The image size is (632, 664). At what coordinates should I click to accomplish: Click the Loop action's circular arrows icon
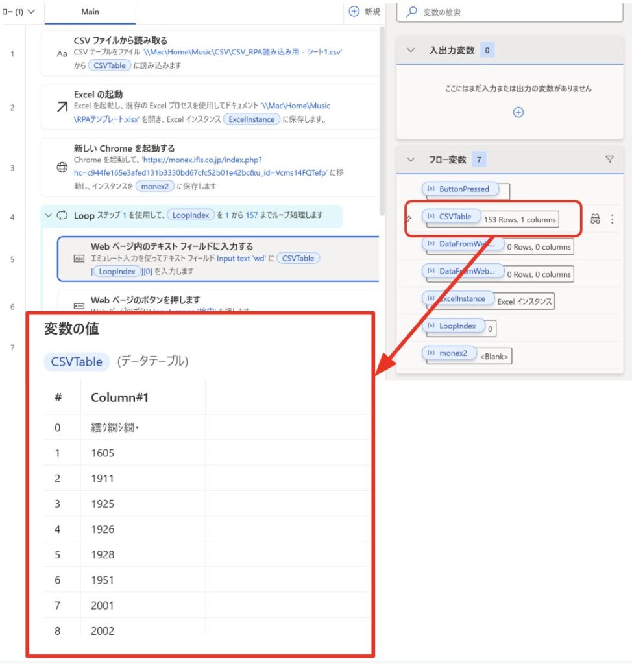pyautogui.click(x=63, y=215)
